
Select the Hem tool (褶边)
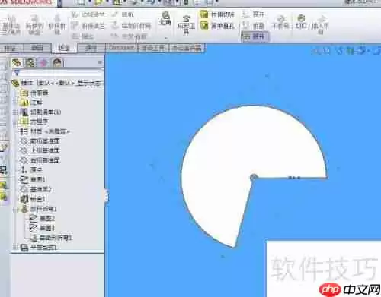tap(83, 36)
